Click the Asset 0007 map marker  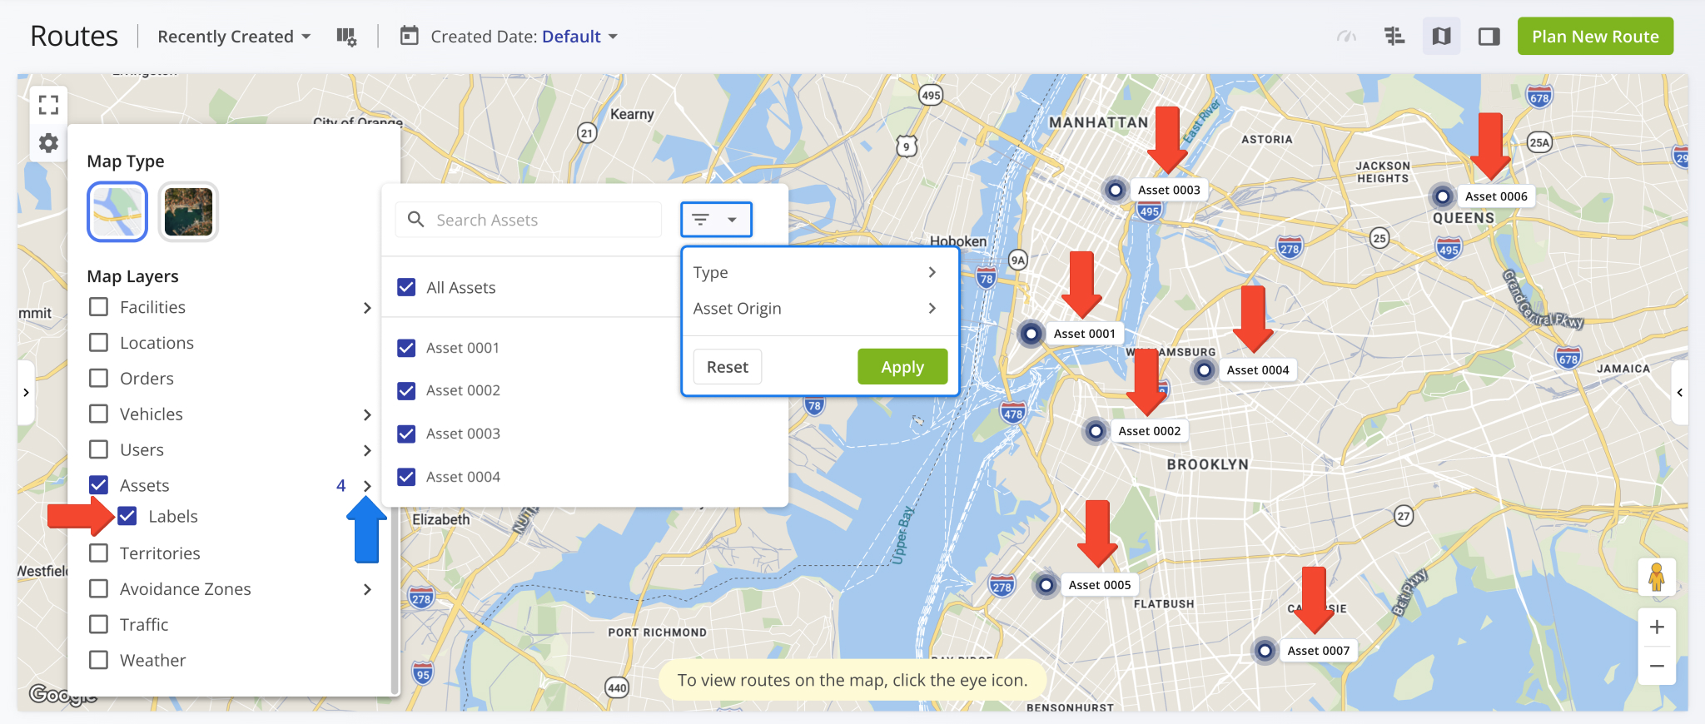[x=1265, y=650]
